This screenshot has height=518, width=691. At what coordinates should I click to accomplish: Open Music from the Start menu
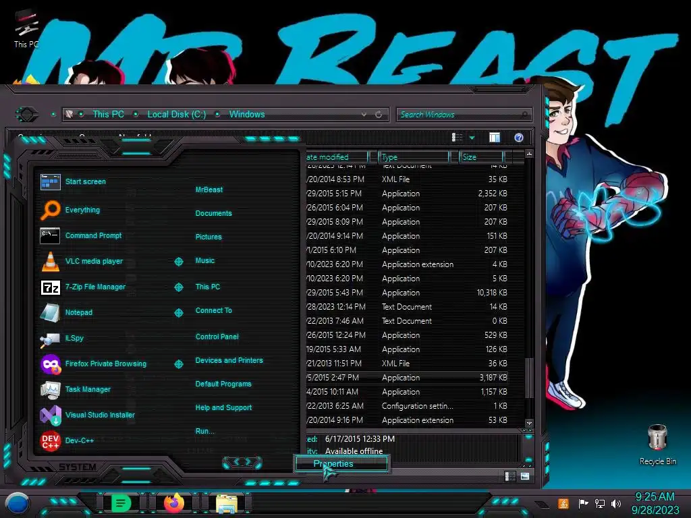(x=205, y=261)
